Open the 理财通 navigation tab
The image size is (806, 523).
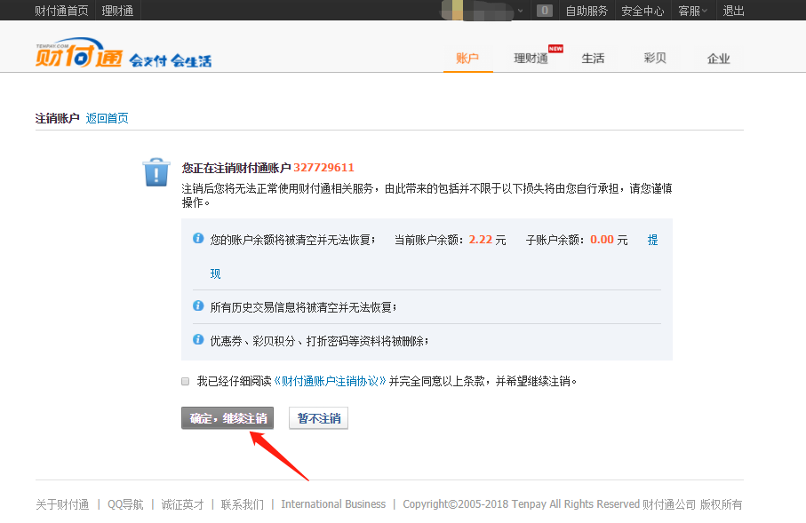[x=531, y=58]
